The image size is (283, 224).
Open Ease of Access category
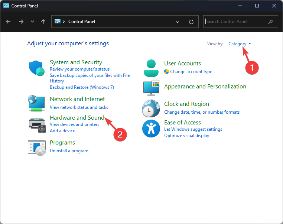click(182, 123)
